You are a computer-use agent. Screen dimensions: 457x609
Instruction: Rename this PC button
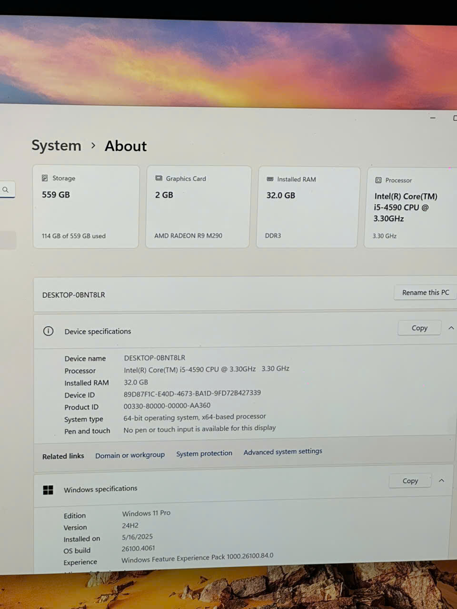[425, 293]
